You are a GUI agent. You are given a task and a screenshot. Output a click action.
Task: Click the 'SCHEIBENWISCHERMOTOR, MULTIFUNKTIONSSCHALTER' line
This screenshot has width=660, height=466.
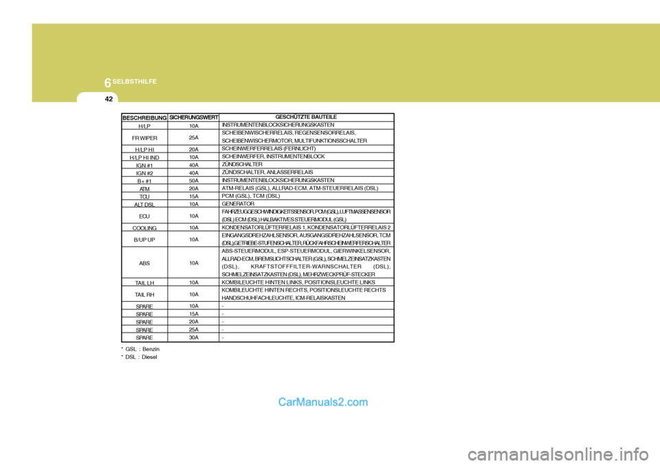(294, 141)
